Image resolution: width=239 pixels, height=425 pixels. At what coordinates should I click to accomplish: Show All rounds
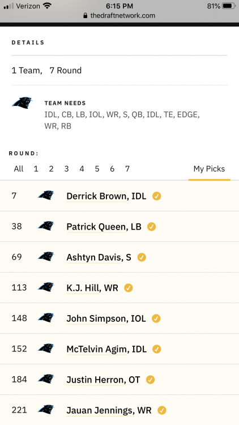point(19,169)
